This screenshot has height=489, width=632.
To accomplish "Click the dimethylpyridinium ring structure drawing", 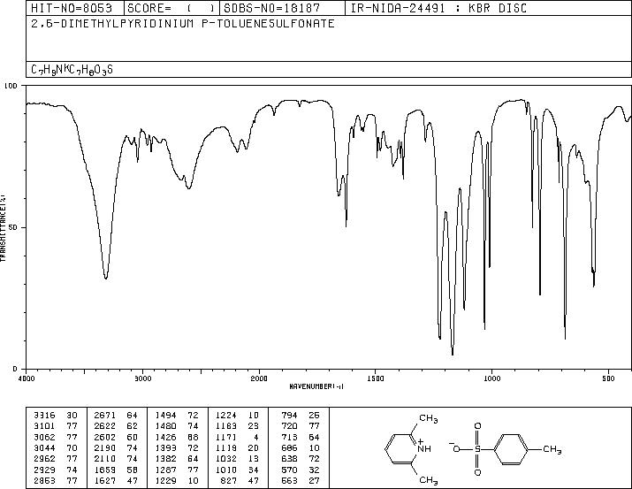I will pyautogui.click(x=411, y=448).
